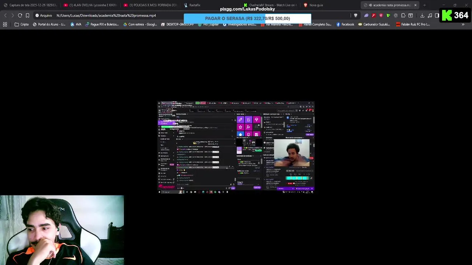Open the Extensions puzzle-piece menu
Image resolution: width=472 pixels, height=265 pixels.
click(x=403, y=15)
